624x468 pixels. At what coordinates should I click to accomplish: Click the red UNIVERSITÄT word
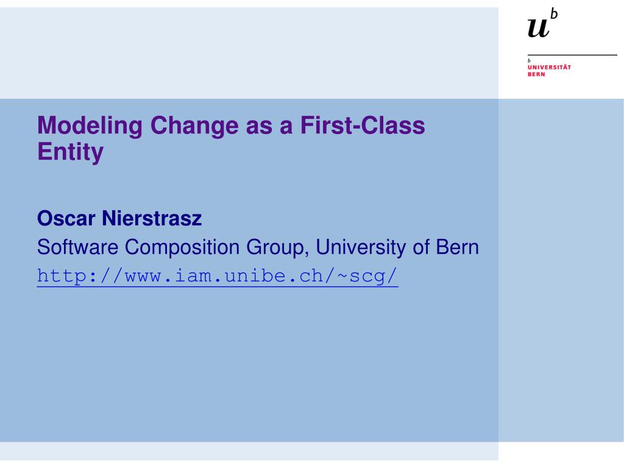[x=549, y=67]
